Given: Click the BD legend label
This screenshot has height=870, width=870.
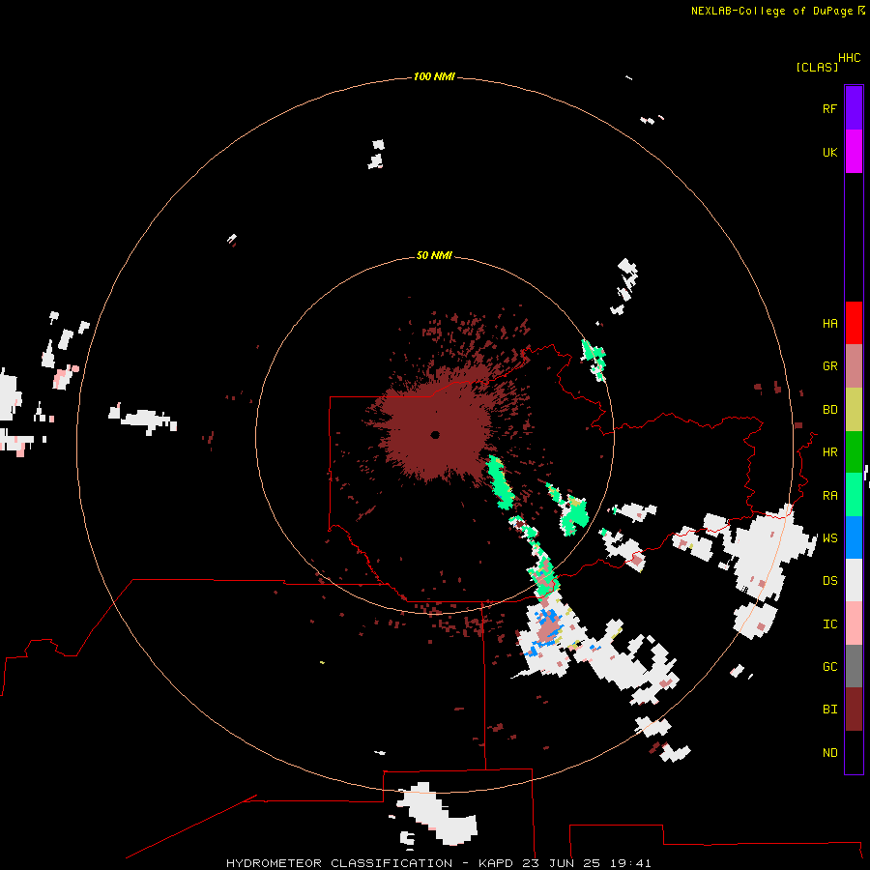Looking at the screenshot, I should [829, 410].
